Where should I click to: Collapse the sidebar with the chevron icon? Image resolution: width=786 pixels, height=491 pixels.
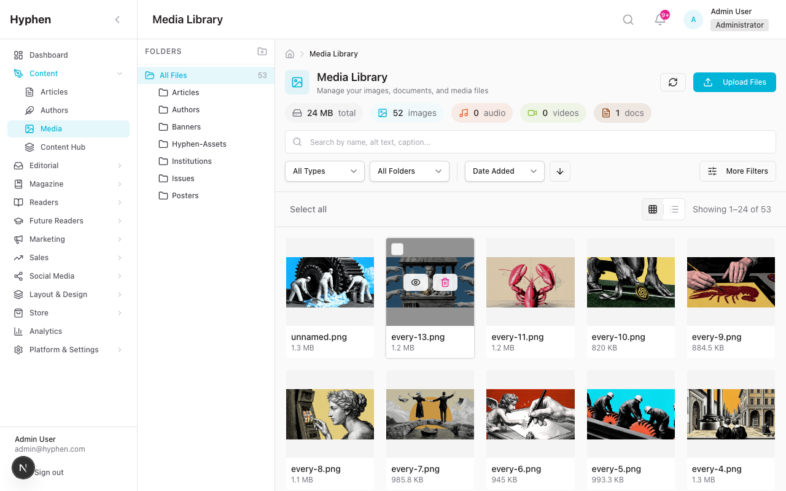117,20
